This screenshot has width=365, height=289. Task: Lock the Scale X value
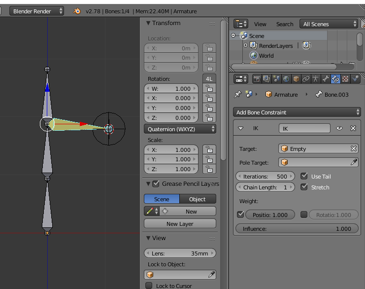tap(209, 150)
